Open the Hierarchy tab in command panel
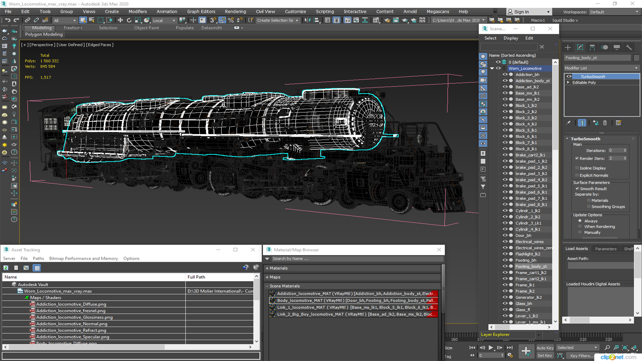 pyautogui.click(x=592, y=47)
